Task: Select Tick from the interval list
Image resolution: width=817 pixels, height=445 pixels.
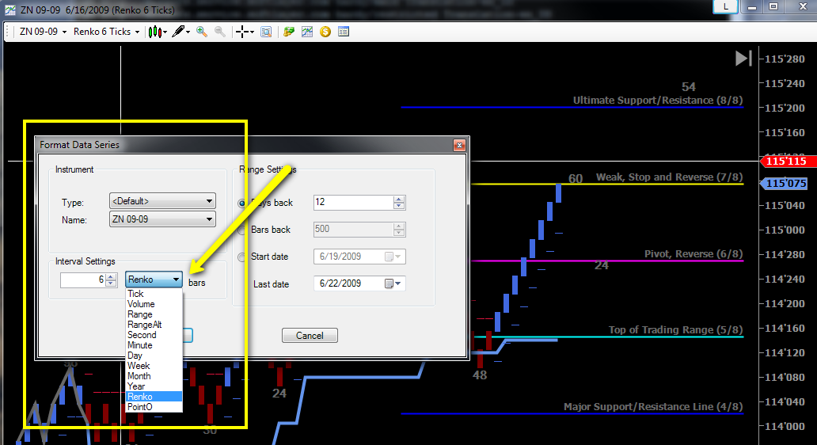Action: pos(154,294)
